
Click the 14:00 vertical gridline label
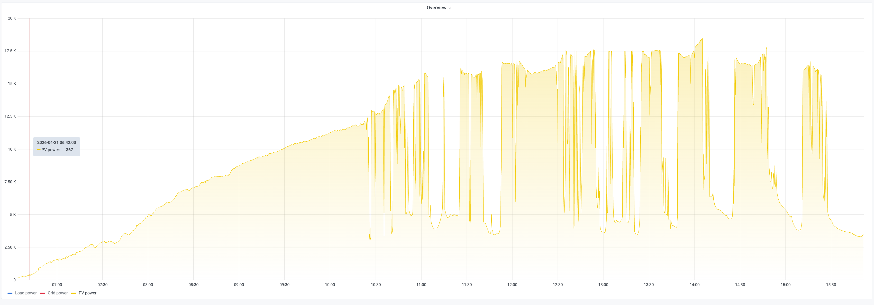pos(694,285)
